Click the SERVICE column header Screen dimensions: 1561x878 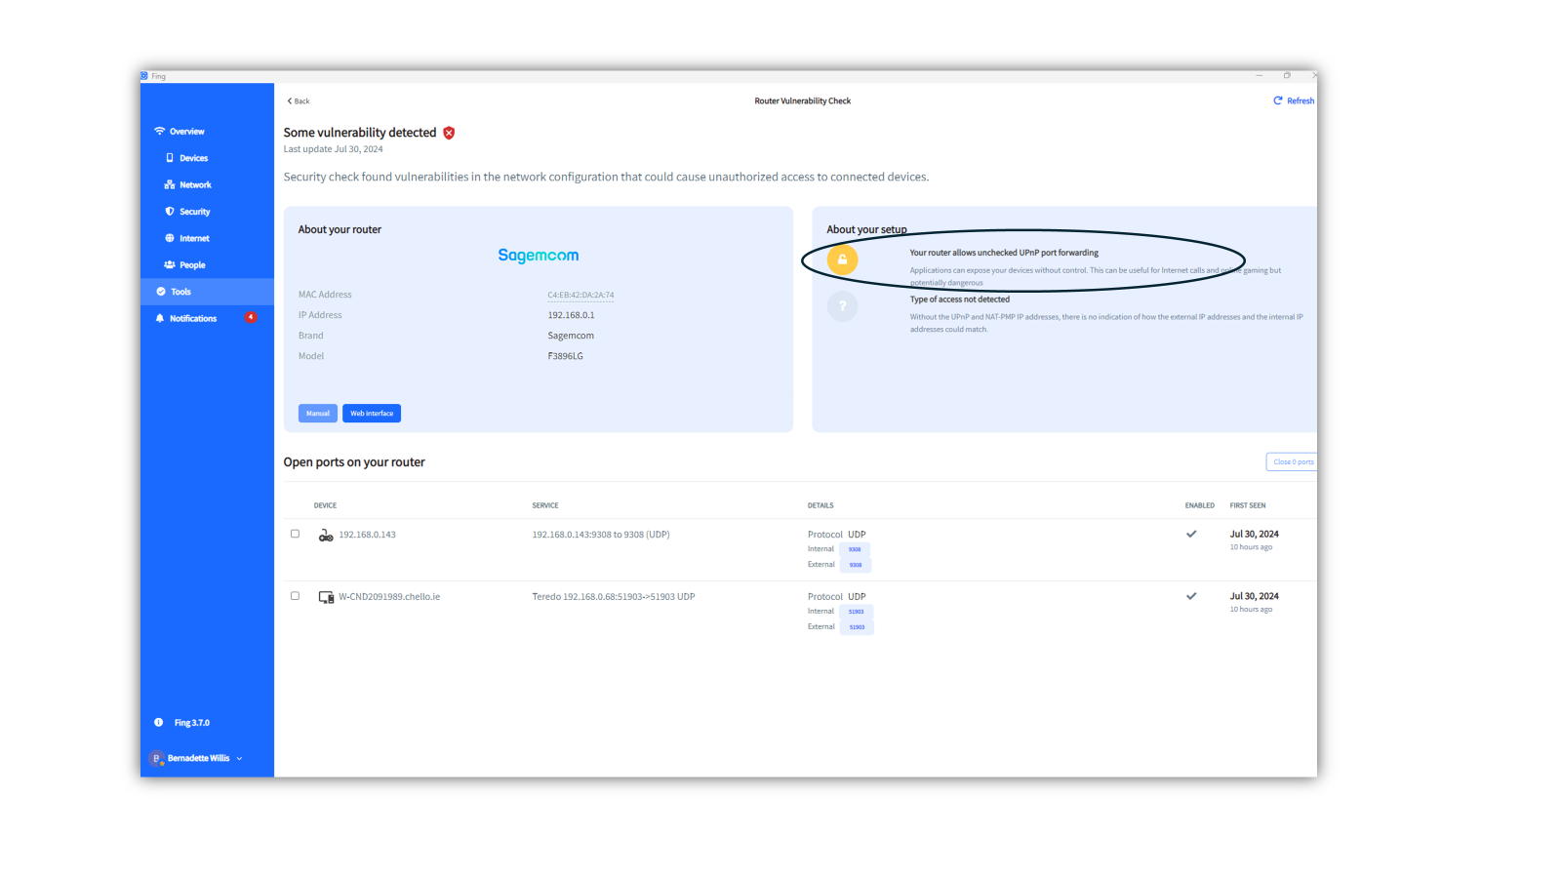(545, 505)
